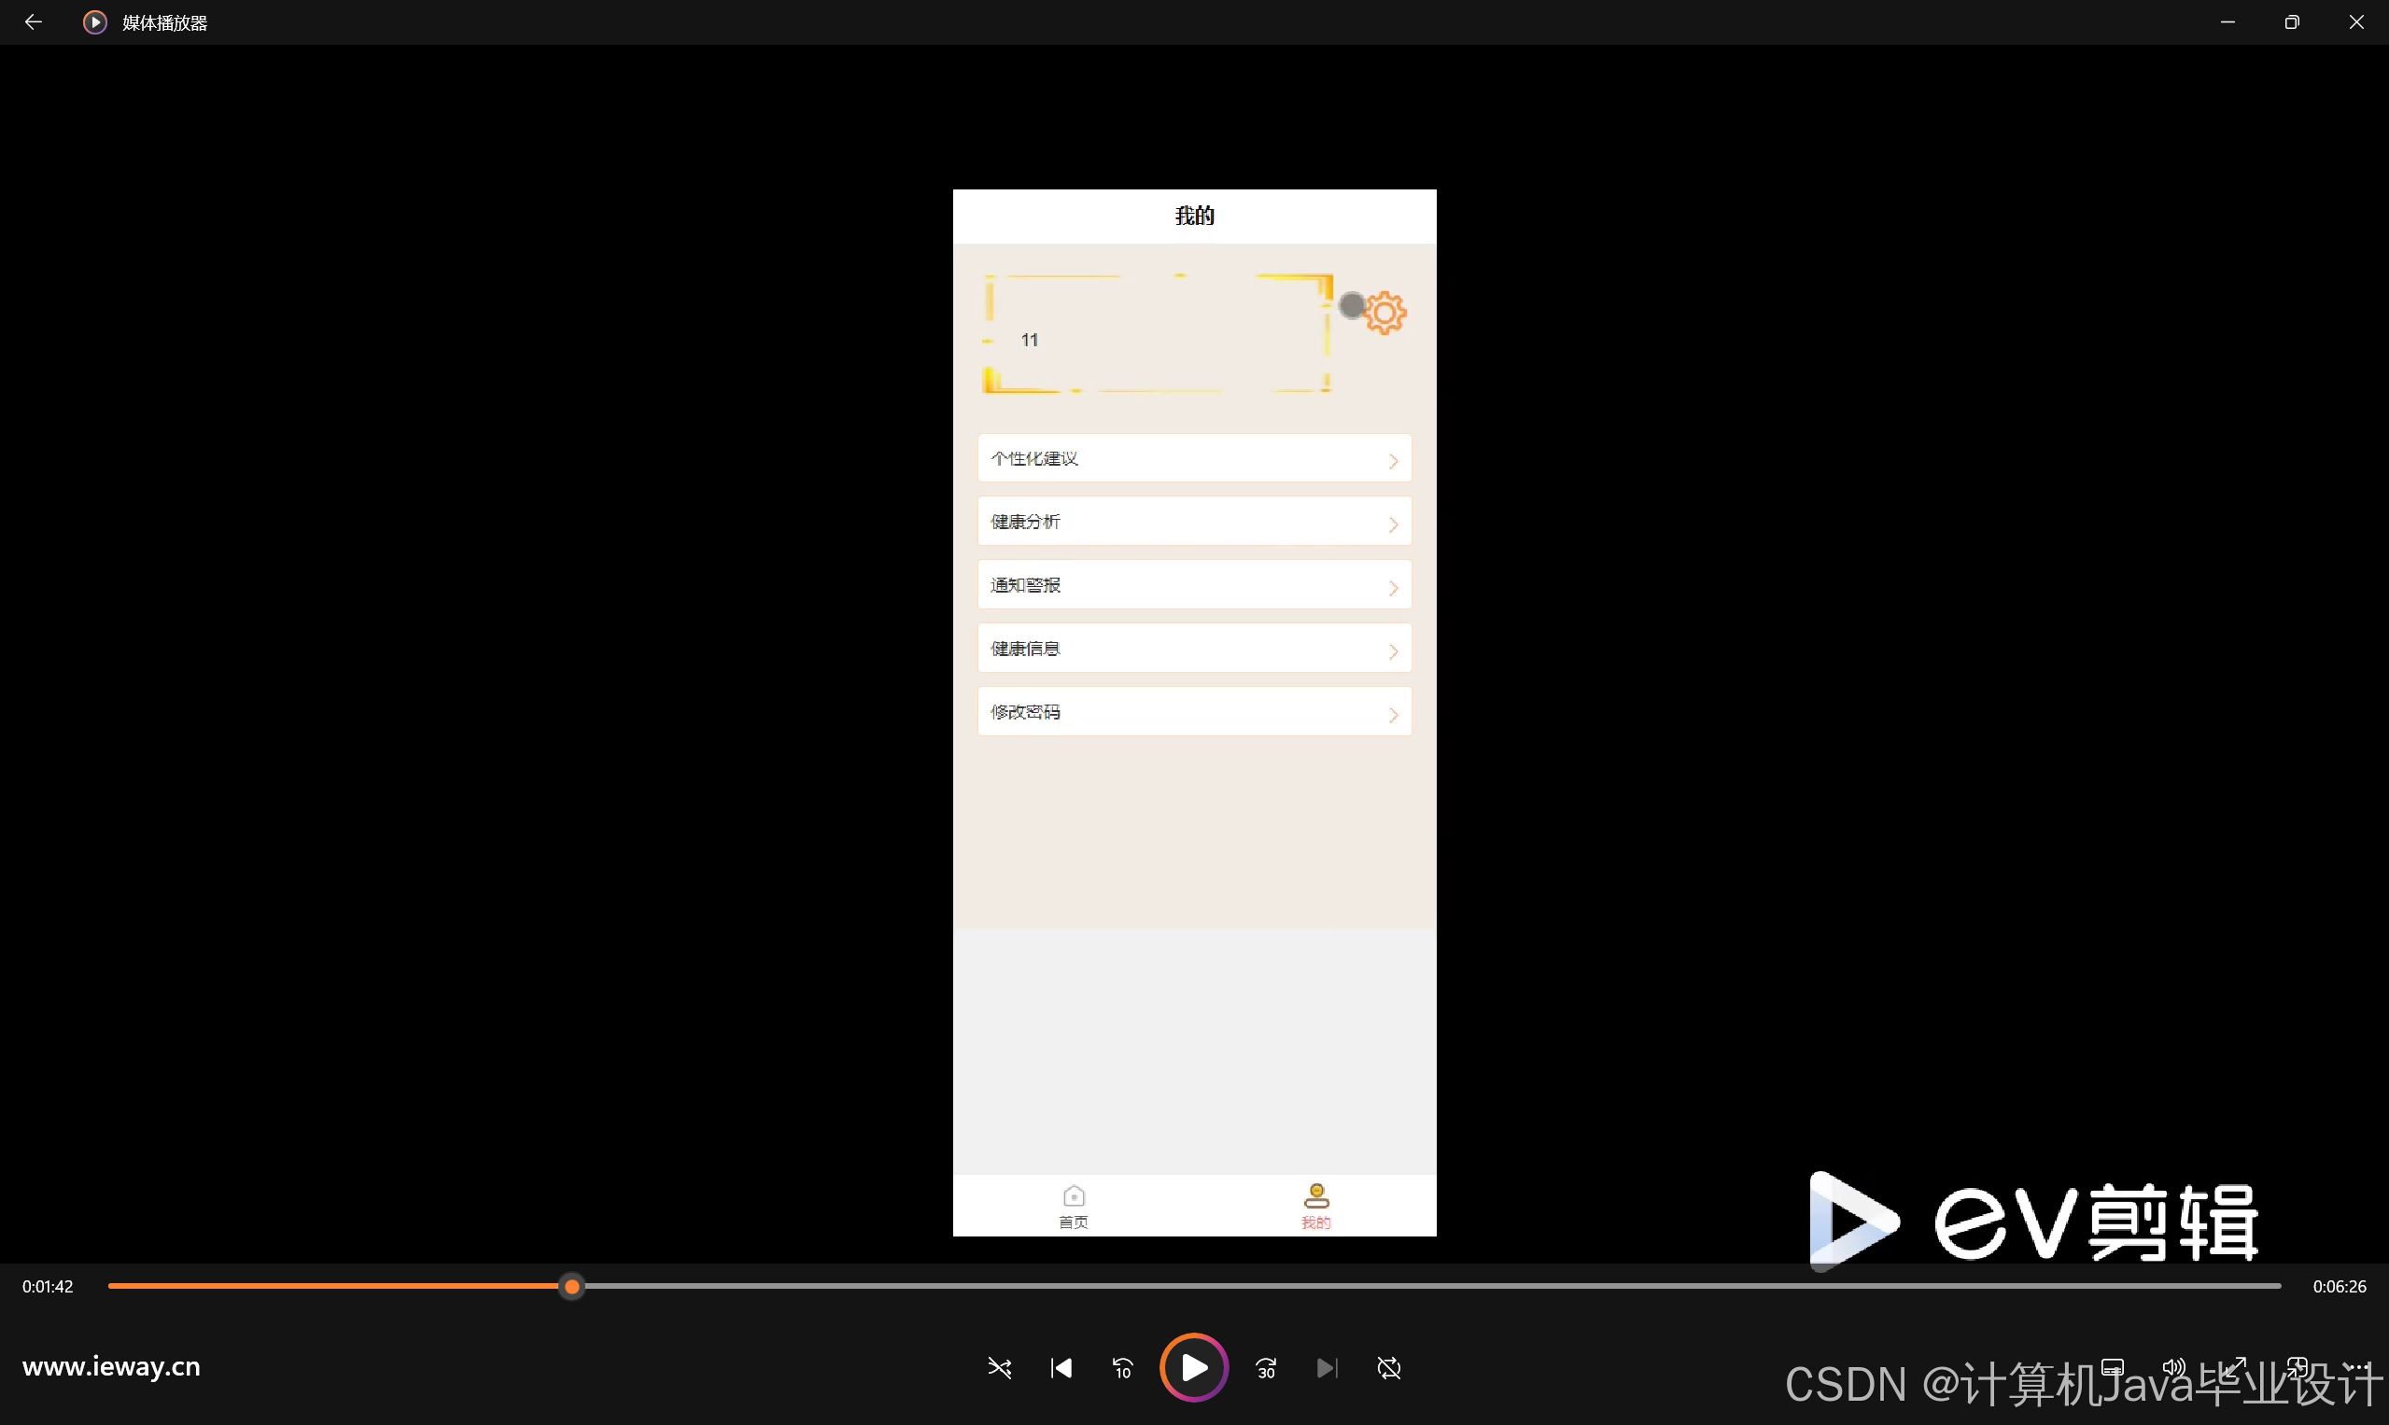
Task: Switch to the 首页 bottom tab
Action: pos(1073,1205)
